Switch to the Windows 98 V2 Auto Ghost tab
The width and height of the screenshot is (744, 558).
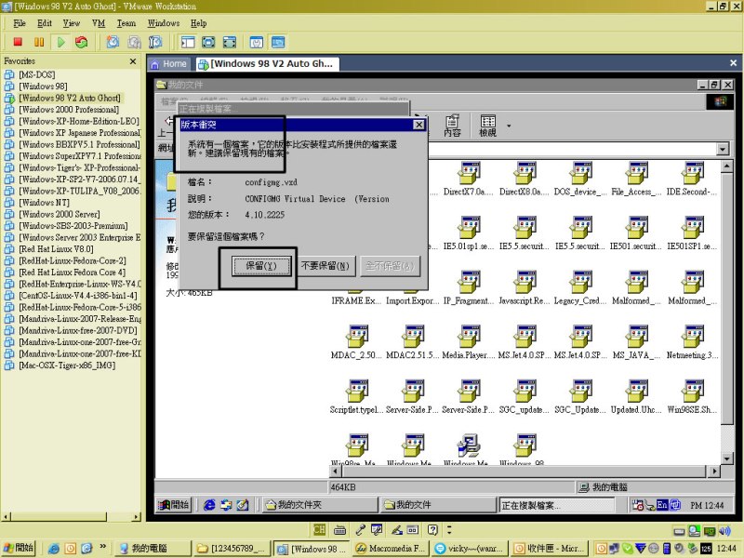(x=266, y=64)
